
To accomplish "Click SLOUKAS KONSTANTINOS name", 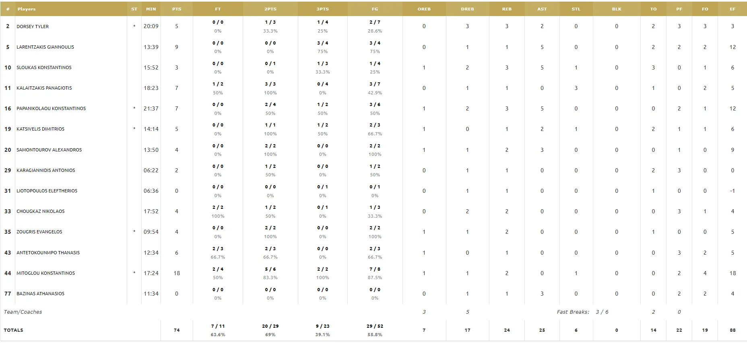I will coord(44,67).
